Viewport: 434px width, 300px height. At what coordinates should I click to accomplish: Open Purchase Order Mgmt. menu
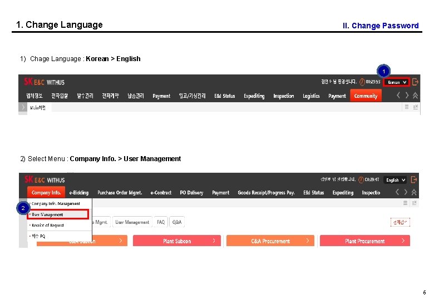point(120,193)
